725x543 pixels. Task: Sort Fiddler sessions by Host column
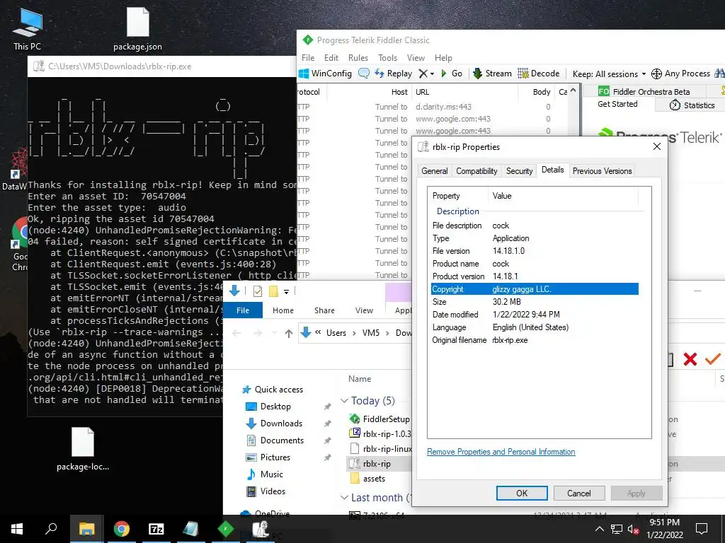pos(399,92)
